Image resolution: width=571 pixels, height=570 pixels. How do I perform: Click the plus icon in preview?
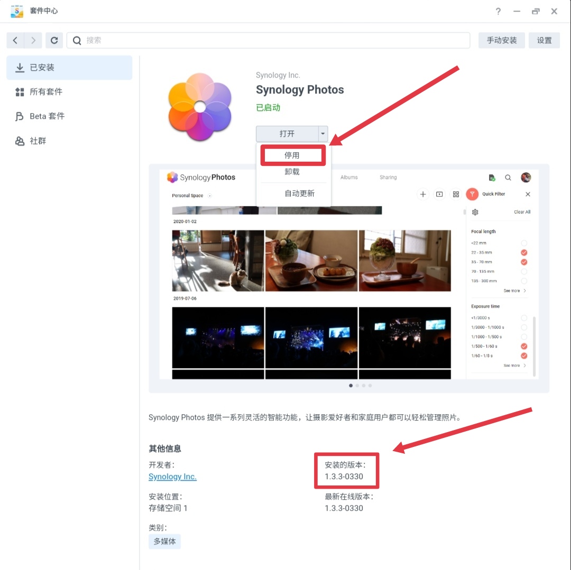pyautogui.click(x=423, y=194)
